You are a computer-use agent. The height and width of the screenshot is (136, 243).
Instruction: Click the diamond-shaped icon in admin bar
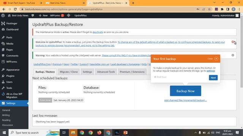[69, 15]
